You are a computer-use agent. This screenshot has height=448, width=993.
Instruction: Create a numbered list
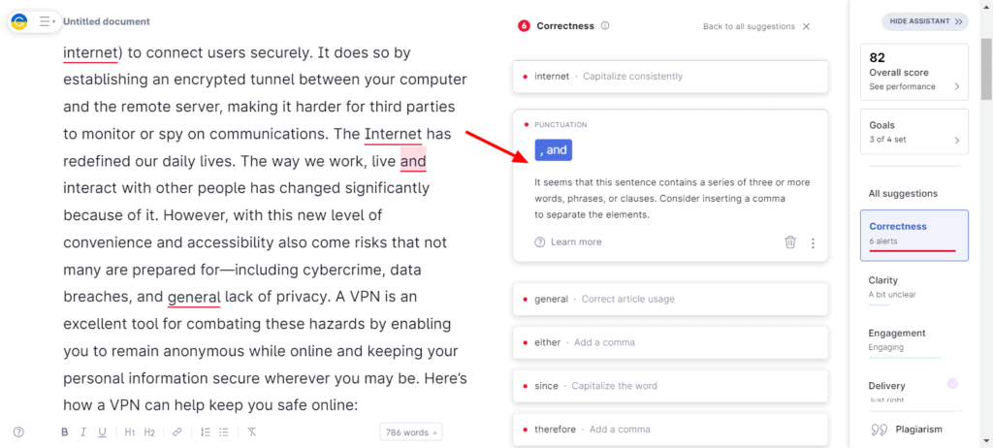click(x=206, y=432)
